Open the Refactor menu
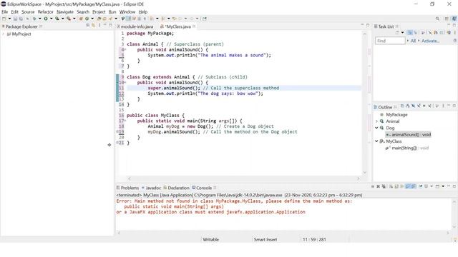 [46, 12]
